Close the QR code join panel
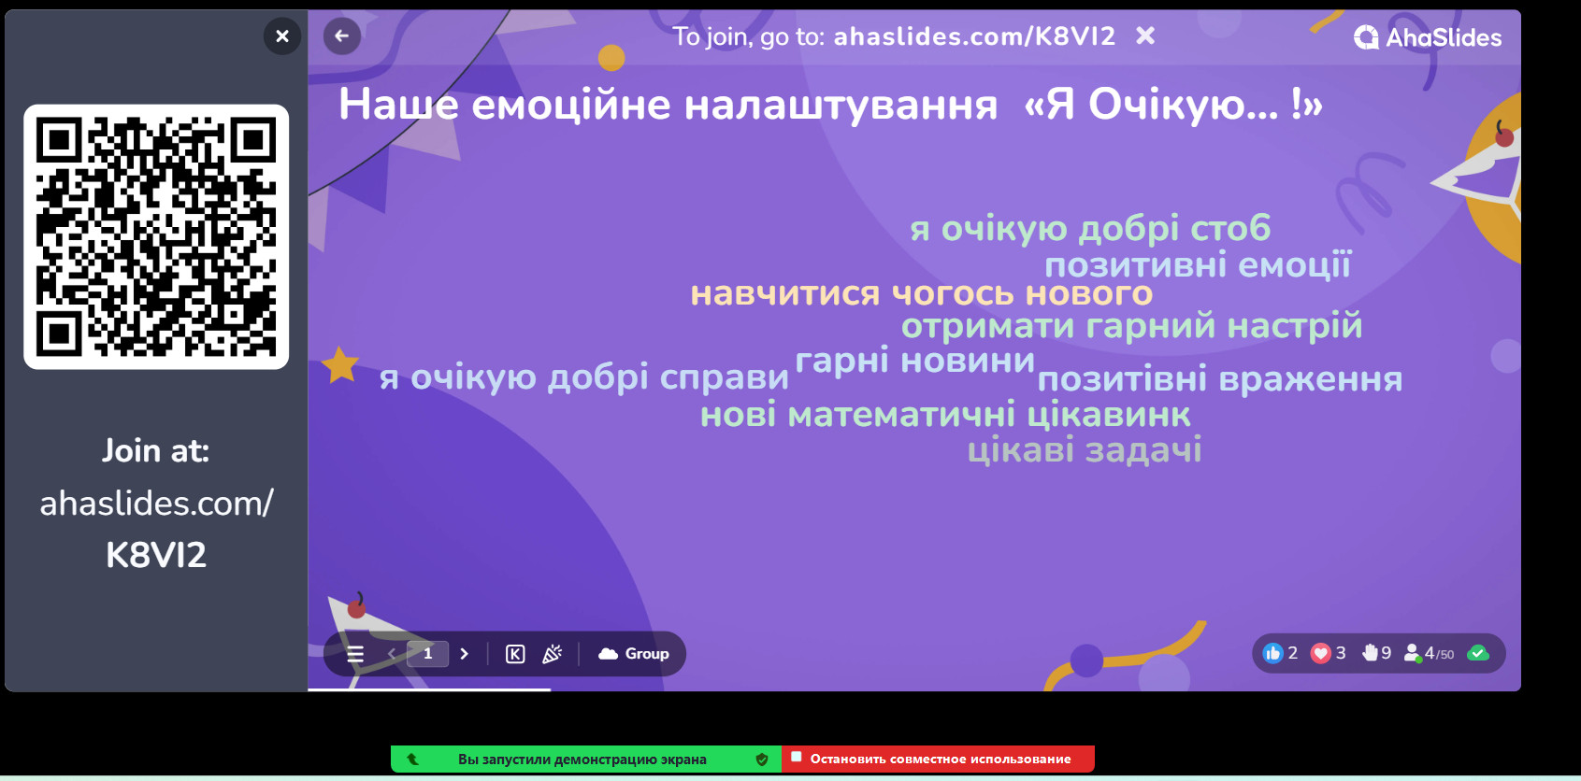 [282, 36]
